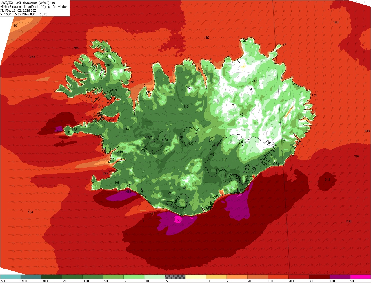Image resolution: width=371 pixels, height=283 pixels.
Task: Click the valid time 'VT: Sun. 15.02.2026 08Z (+53 h)'
Action: [x=24, y=14]
